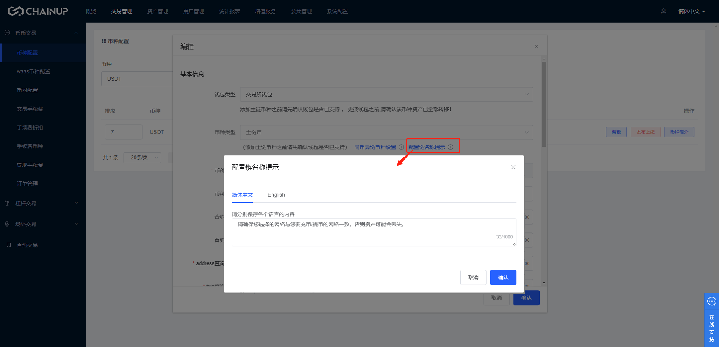
Task: Click the 合约交易 sidebar icon
Action: [x=9, y=245]
